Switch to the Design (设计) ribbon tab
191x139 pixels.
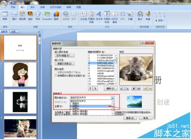[x=32, y=7]
